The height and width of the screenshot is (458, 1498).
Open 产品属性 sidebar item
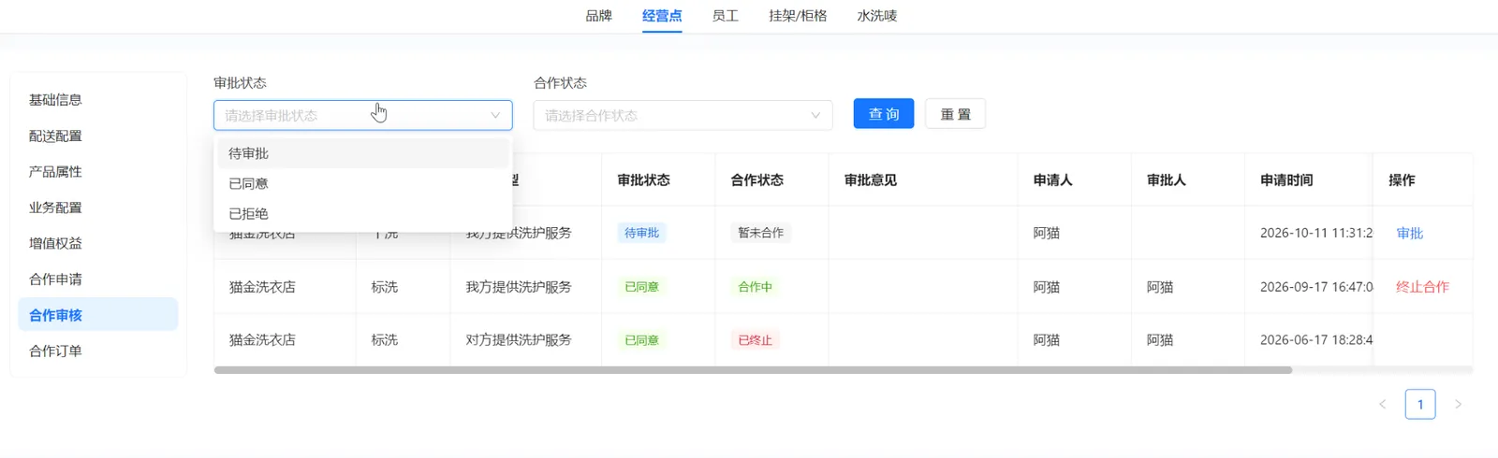pos(97,172)
